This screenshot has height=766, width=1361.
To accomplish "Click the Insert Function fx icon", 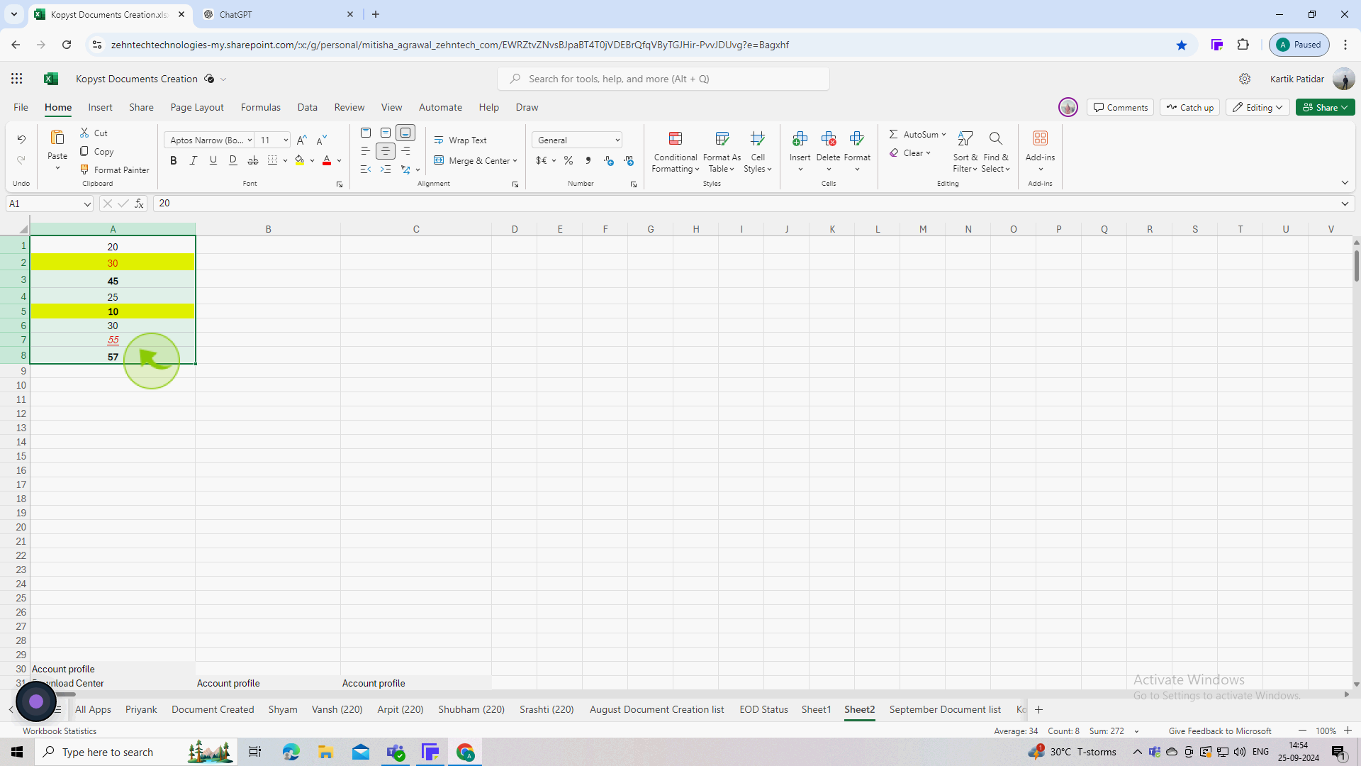I will tap(140, 204).
